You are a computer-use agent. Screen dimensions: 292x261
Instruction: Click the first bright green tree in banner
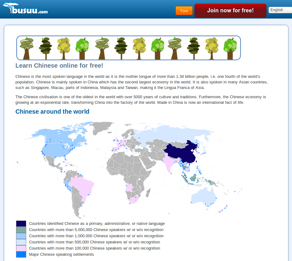[x=82, y=48]
